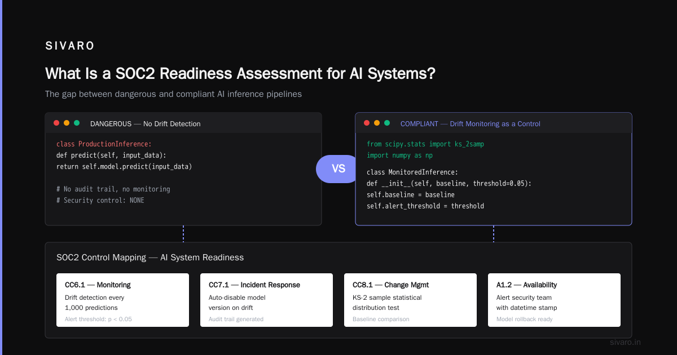Click the red dot in COMPLIANT window
The height and width of the screenshot is (355, 677).
367,123
